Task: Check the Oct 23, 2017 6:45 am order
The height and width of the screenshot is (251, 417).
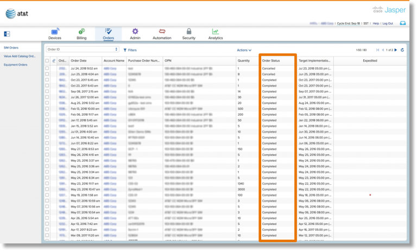Action: [x=47, y=80]
